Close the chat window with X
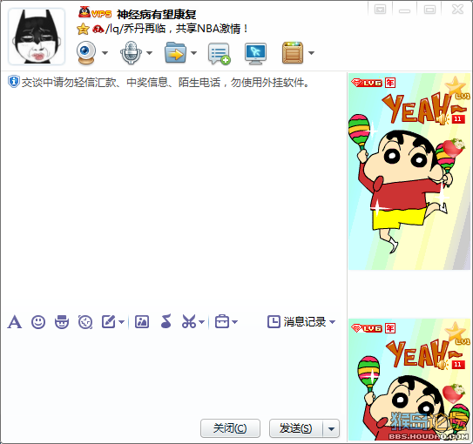Image resolution: width=473 pixels, height=444 pixels. point(457,10)
